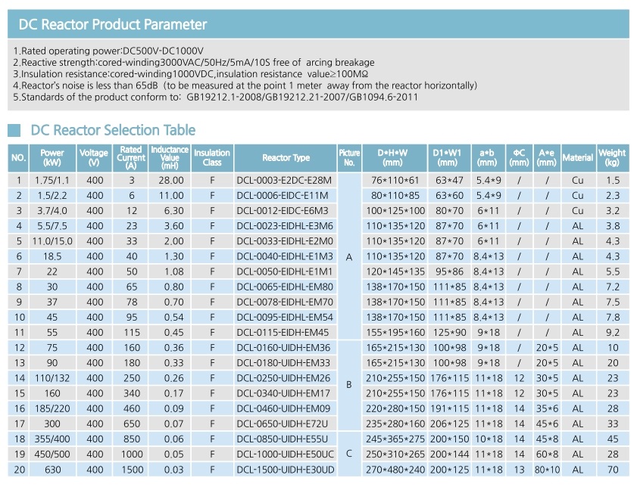
Task: Select the DC Reactor Product Parameter banner
Action: (x=318, y=24)
